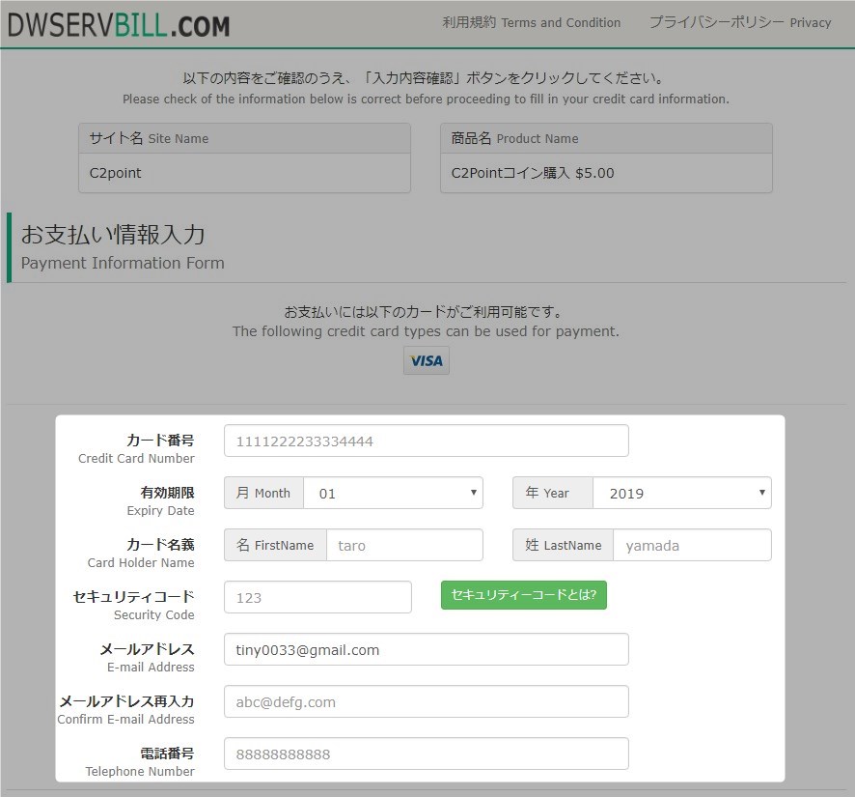855x797 pixels.
Task: Click the E-mail Address field
Action: 426,649
